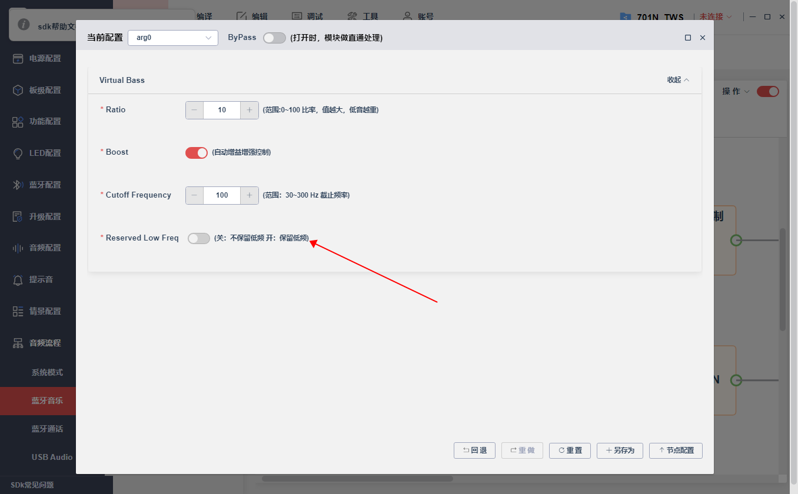
Task: Turn off the Boost toggle
Action: [197, 153]
